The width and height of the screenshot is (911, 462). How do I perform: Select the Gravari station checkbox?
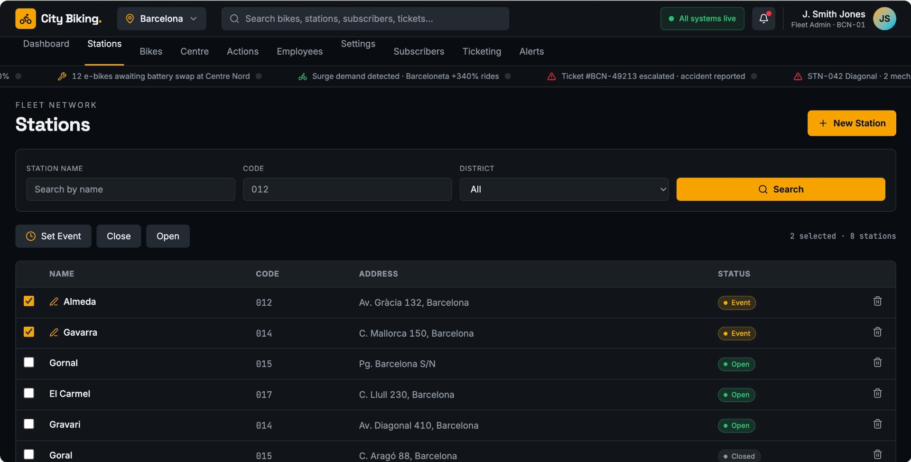29,424
